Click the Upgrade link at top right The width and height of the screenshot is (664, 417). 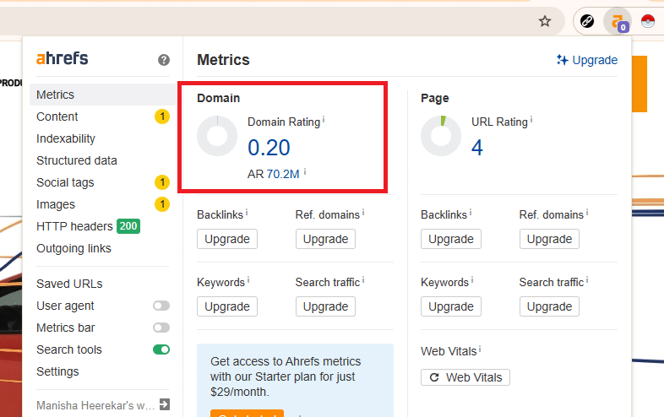586,60
